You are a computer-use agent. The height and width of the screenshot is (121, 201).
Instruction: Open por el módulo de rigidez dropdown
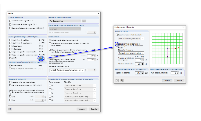131,38
